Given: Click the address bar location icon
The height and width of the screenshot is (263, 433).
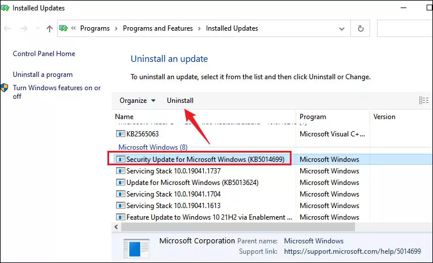Looking at the screenshot, I should click(x=64, y=28).
